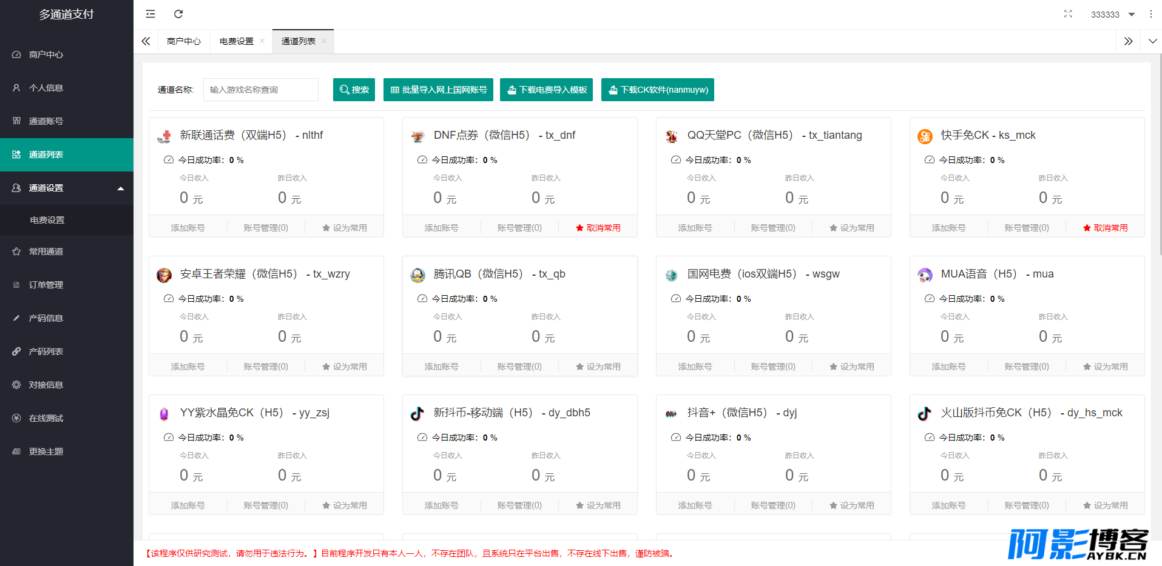Open 常用通道 in sidebar
The image size is (1162, 566).
click(x=67, y=251)
